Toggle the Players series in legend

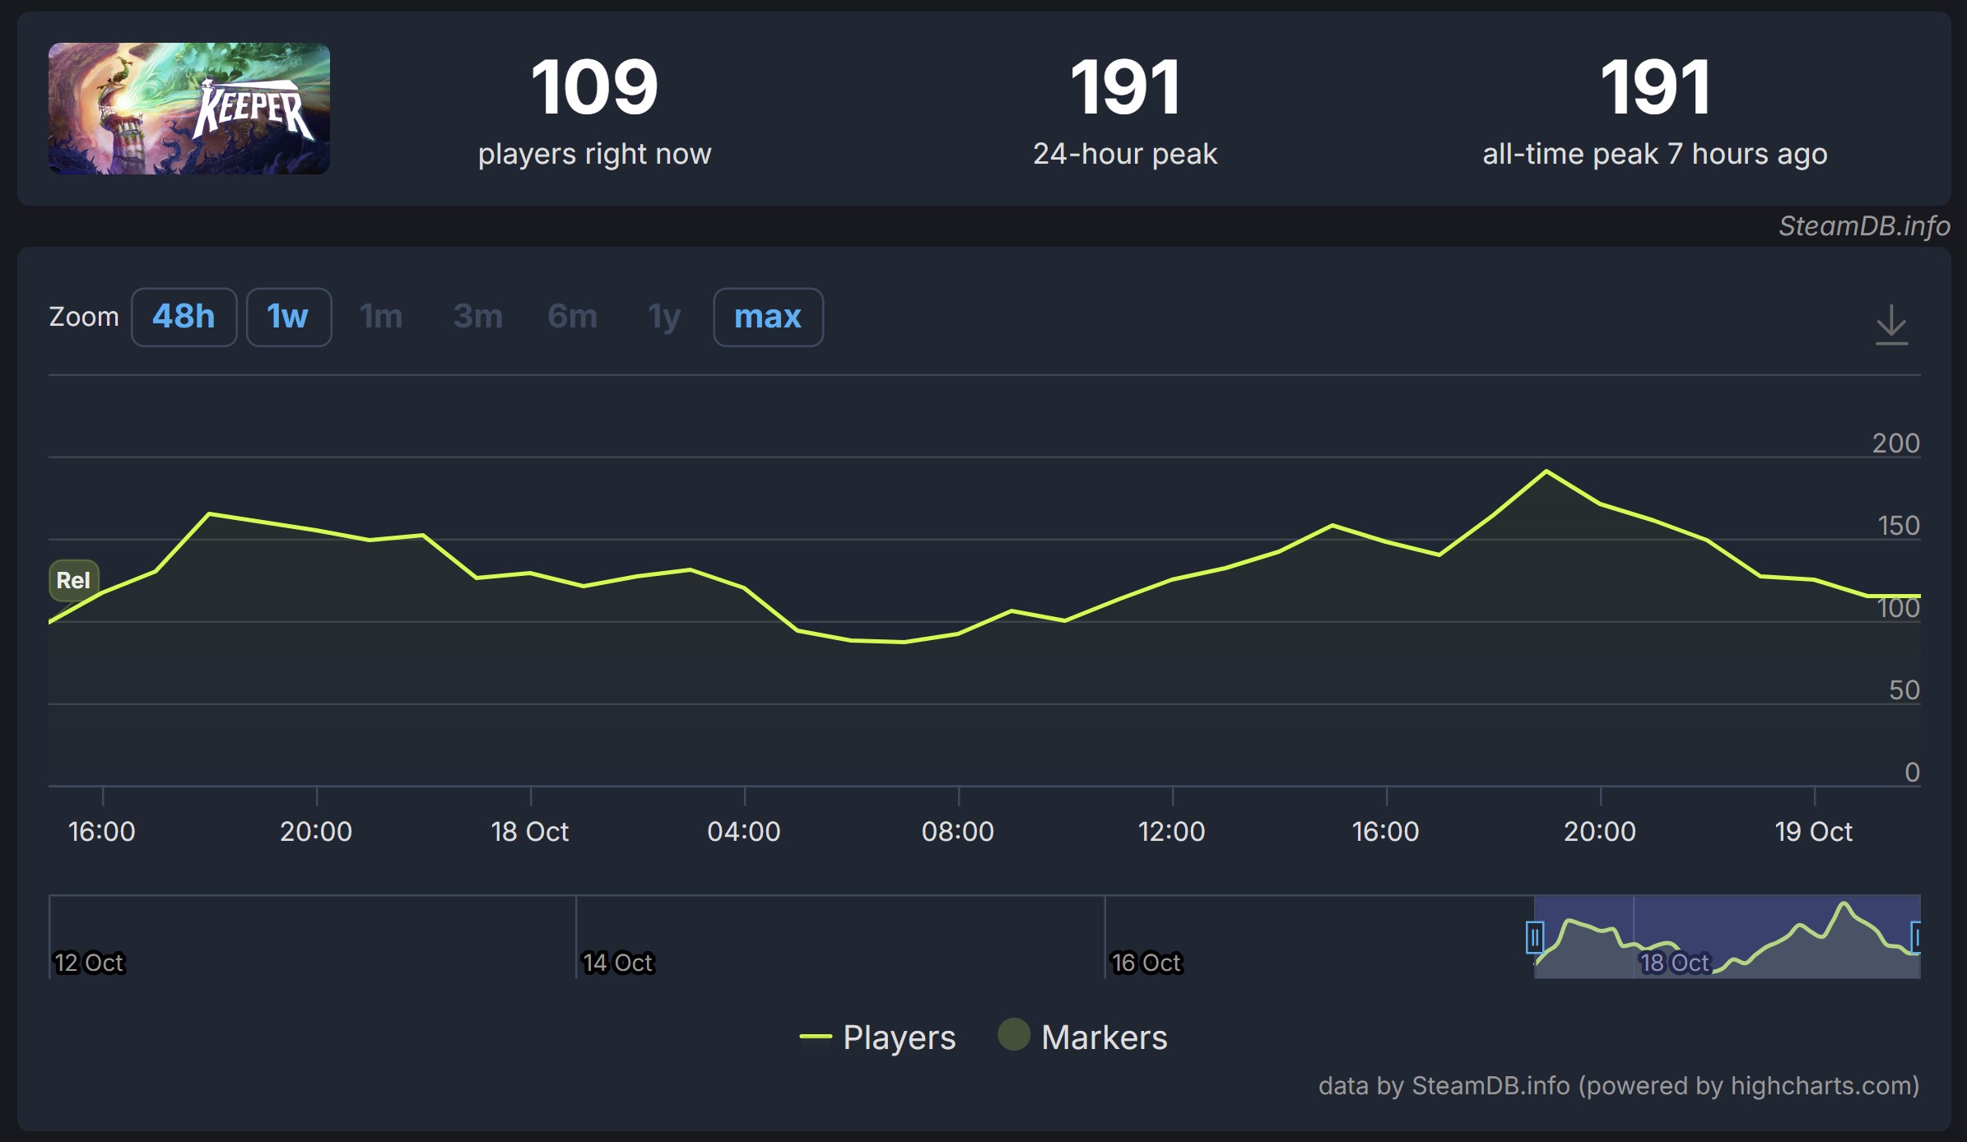898,1037
